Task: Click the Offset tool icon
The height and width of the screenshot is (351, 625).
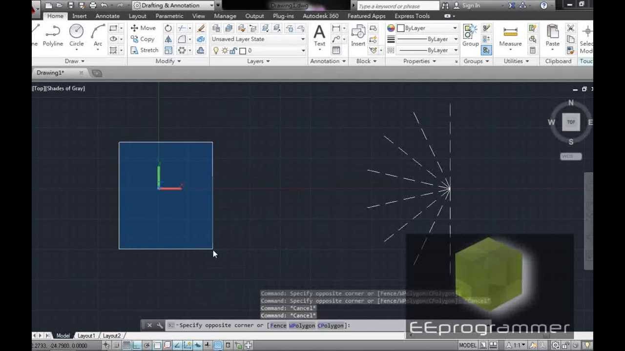Action: click(x=201, y=50)
